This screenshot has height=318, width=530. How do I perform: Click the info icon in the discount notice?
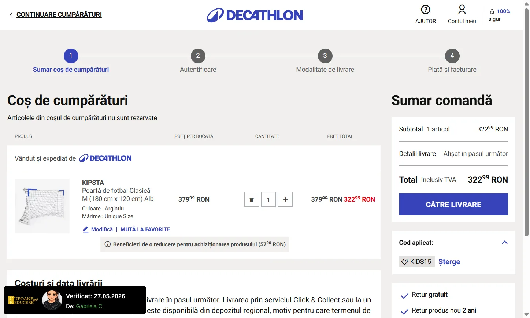click(x=108, y=244)
